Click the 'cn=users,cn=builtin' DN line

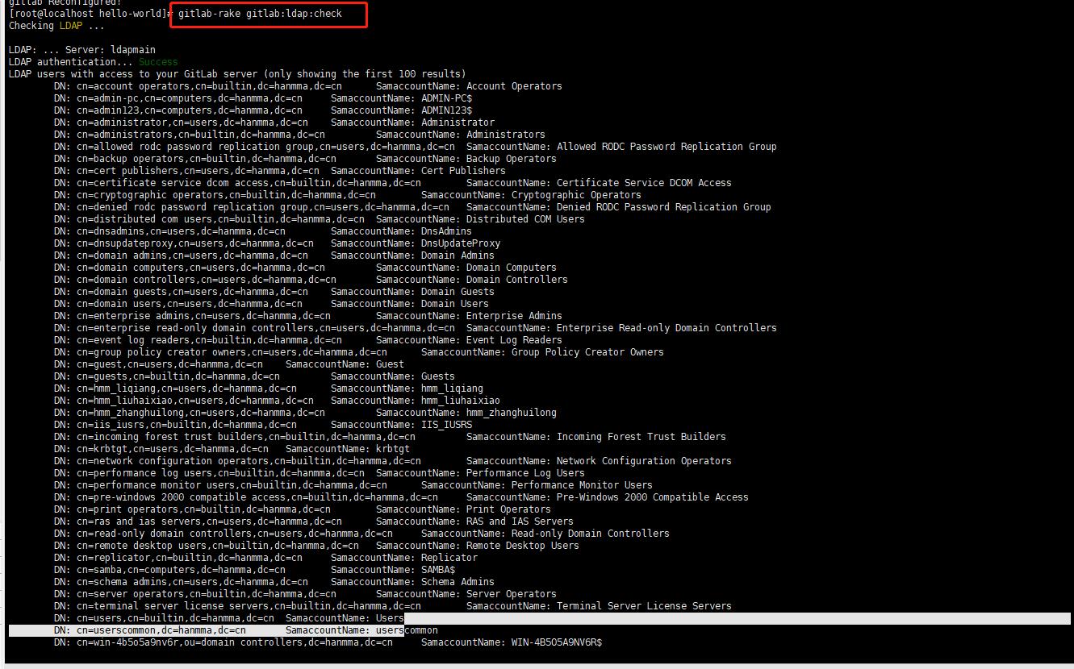[175, 618]
